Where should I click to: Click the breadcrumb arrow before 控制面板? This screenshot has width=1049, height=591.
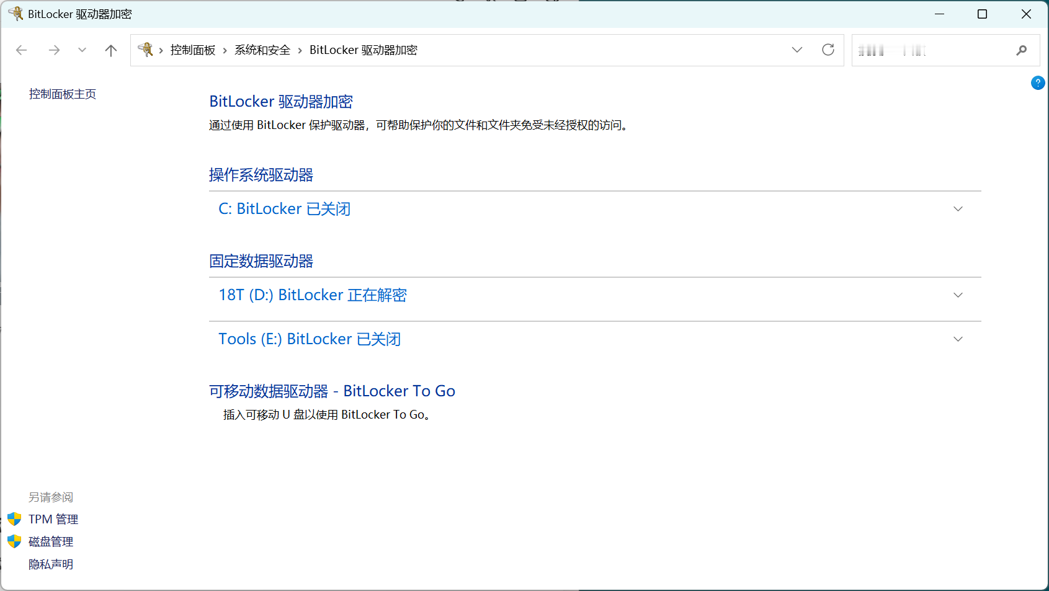click(x=161, y=50)
